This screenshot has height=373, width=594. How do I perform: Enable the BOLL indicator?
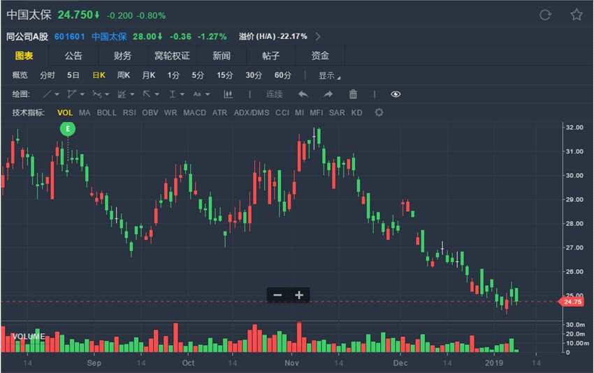click(106, 113)
